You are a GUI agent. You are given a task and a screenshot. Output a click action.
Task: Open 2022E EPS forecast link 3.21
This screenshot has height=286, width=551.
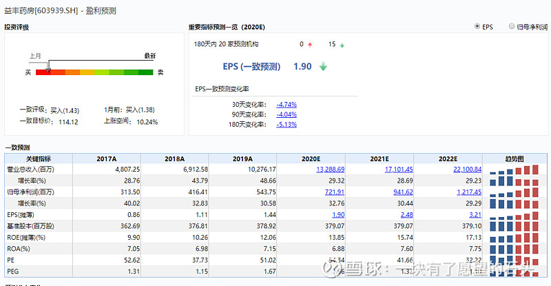coord(475,215)
